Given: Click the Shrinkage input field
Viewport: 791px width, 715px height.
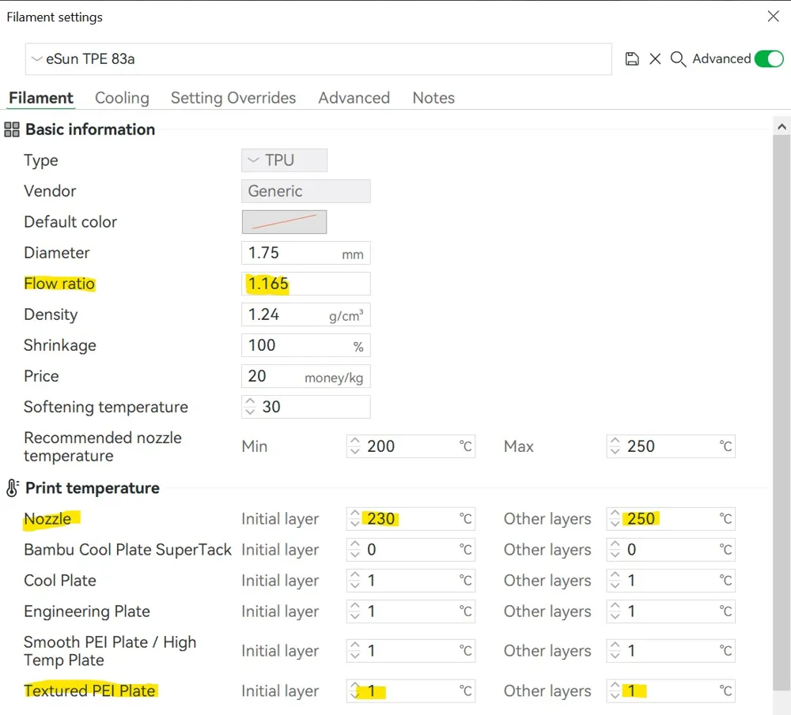Looking at the screenshot, I should click(305, 345).
